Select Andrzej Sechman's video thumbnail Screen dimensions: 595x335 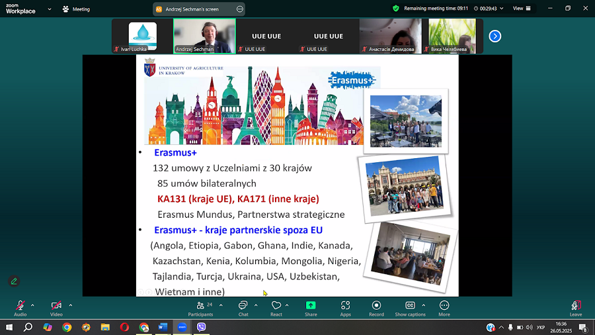tap(204, 36)
